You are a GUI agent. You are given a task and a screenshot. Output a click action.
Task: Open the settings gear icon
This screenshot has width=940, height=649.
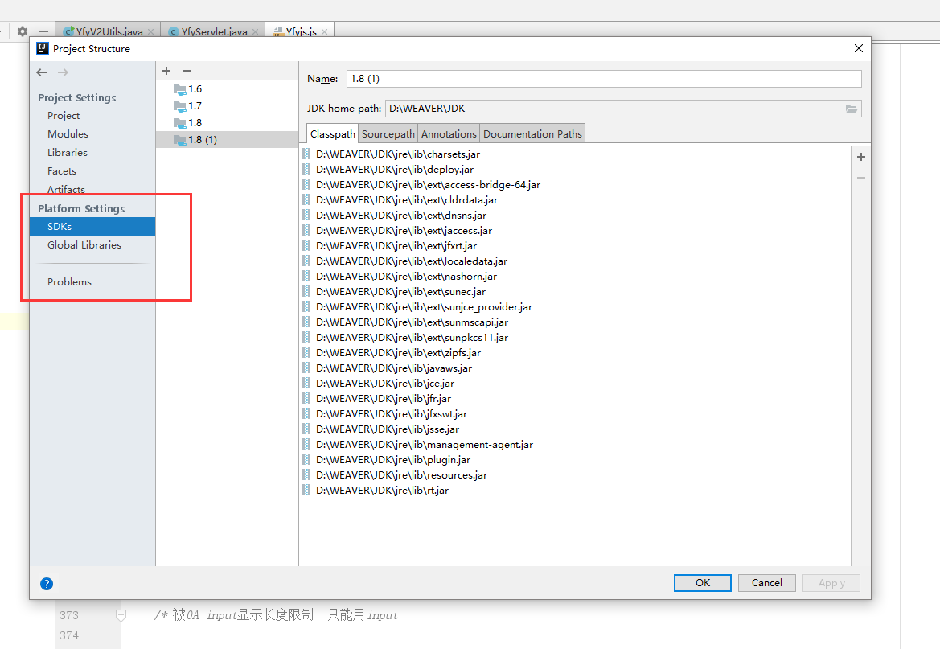coord(22,31)
